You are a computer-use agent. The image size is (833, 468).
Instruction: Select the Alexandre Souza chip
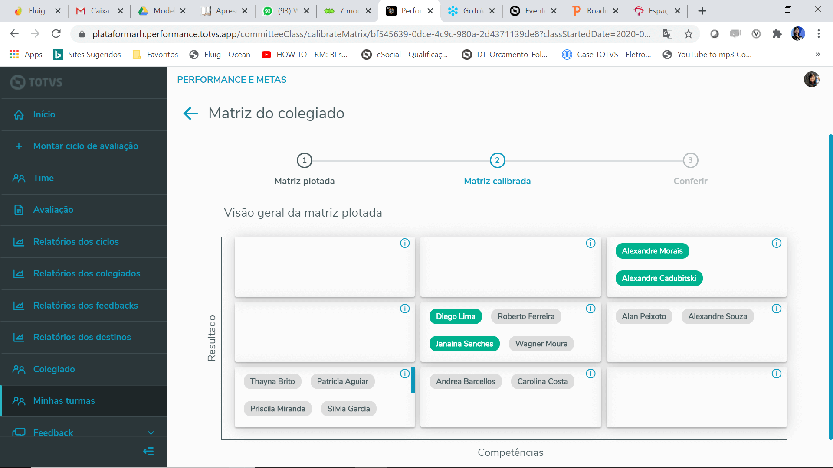(x=718, y=316)
